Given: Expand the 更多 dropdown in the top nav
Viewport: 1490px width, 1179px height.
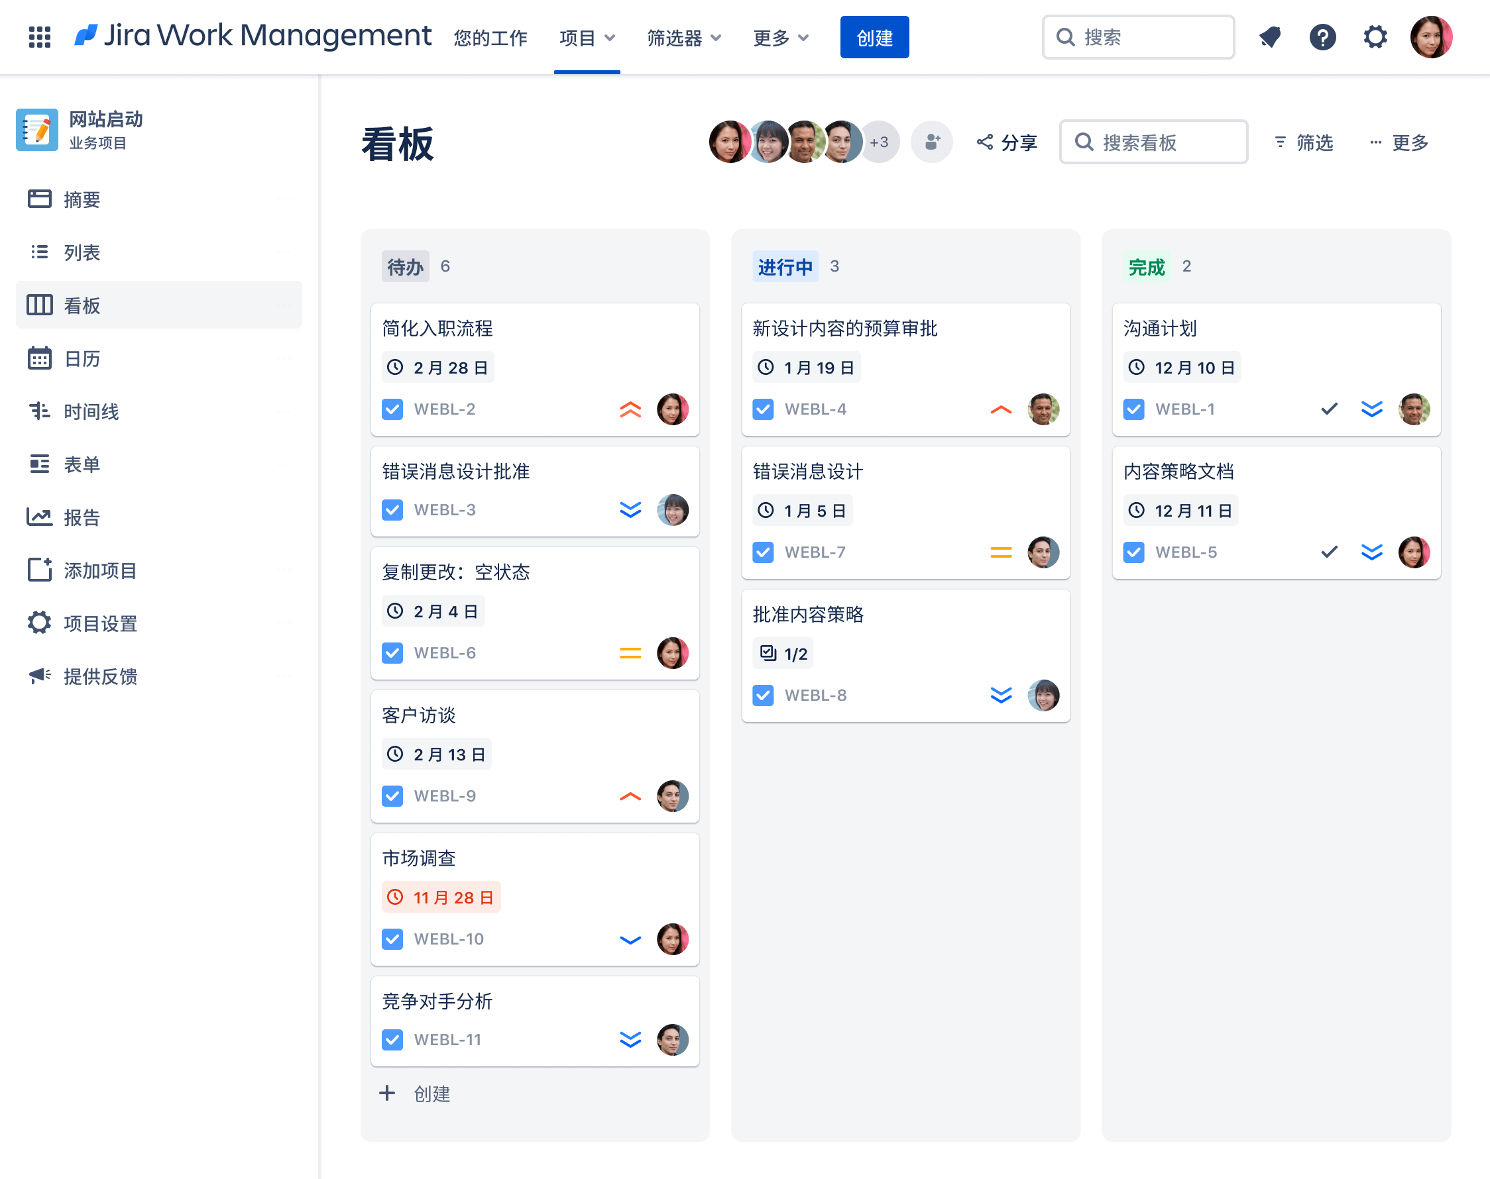Looking at the screenshot, I should [780, 38].
